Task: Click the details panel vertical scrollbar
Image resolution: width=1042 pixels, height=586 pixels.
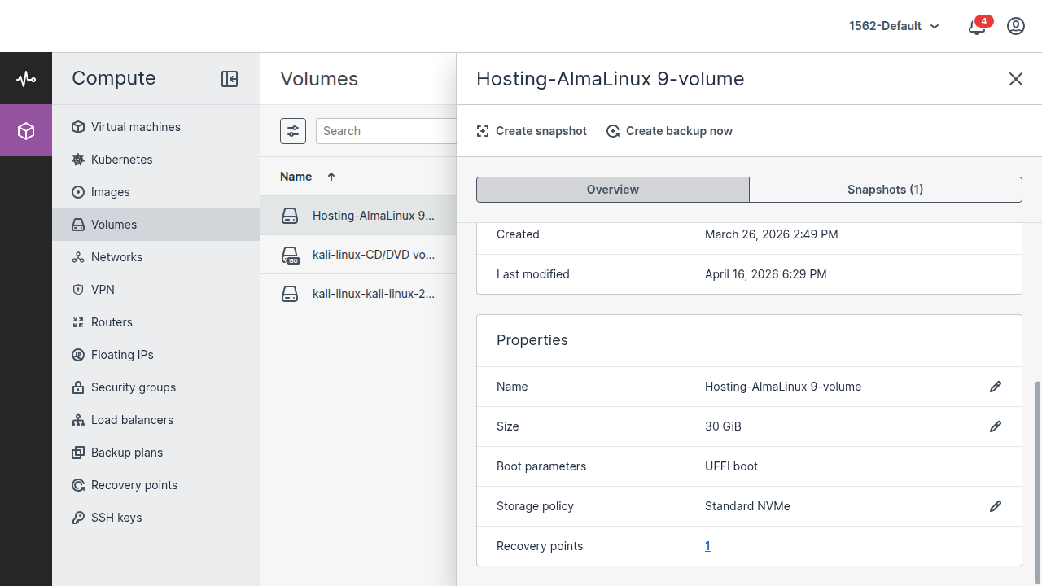Action: coord(1037,480)
